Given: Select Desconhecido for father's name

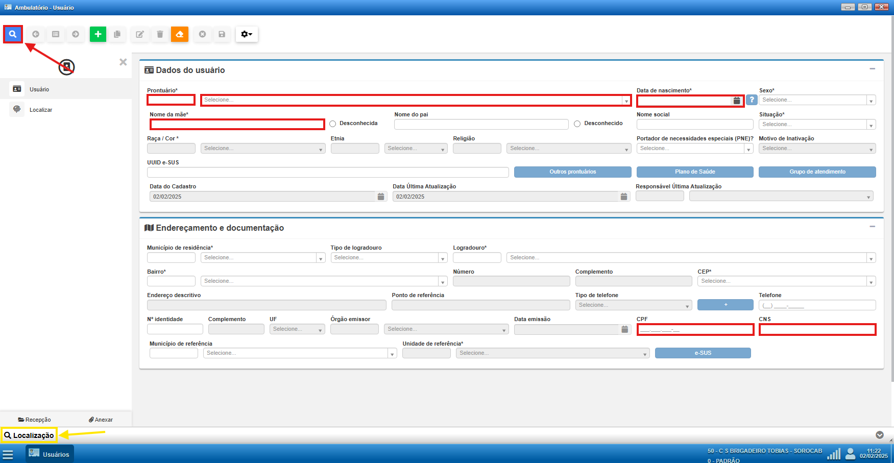Looking at the screenshot, I should point(577,124).
